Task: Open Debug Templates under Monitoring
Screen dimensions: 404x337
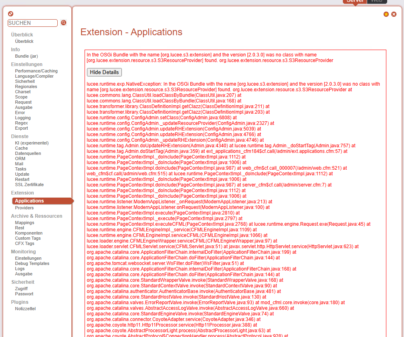Action: (x=32, y=263)
